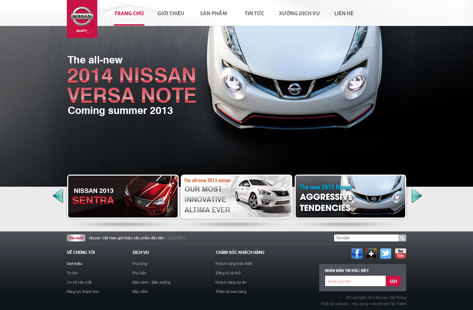Open the Twitter social icon
The width and height of the screenshot is (473, 310).
(386, 254)
